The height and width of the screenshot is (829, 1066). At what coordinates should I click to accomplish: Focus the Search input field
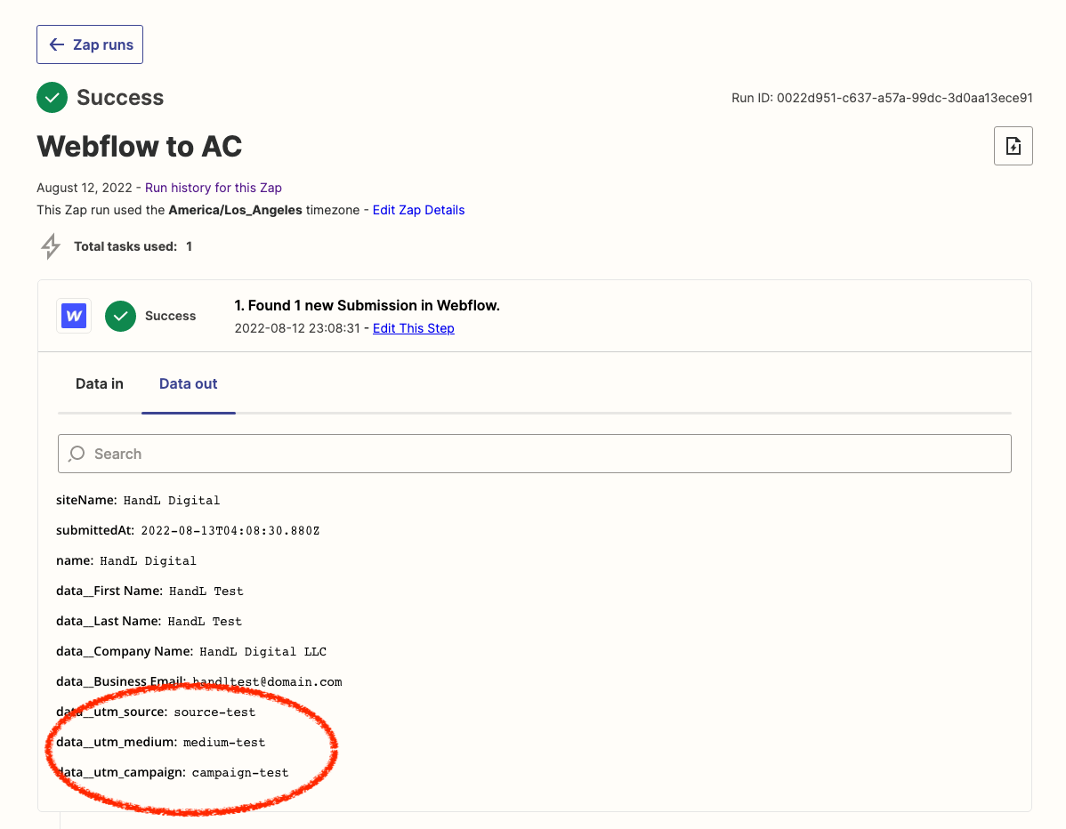pyautogui.click(x=534, y=454)
